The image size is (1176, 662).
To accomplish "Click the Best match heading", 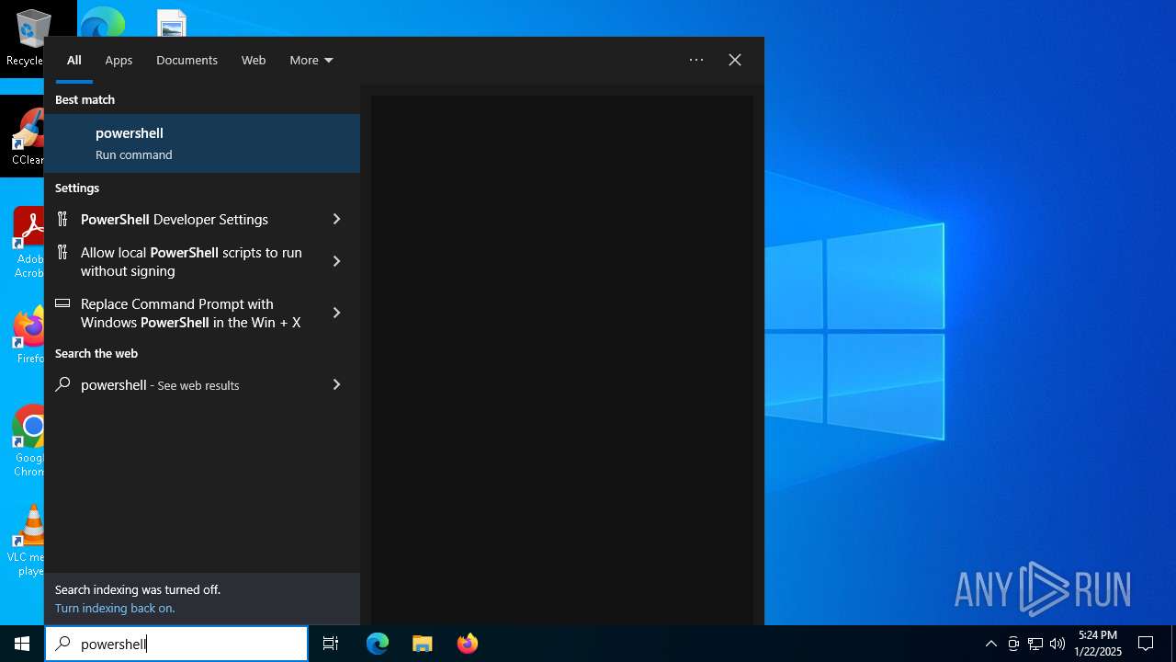I will (85, 99).
